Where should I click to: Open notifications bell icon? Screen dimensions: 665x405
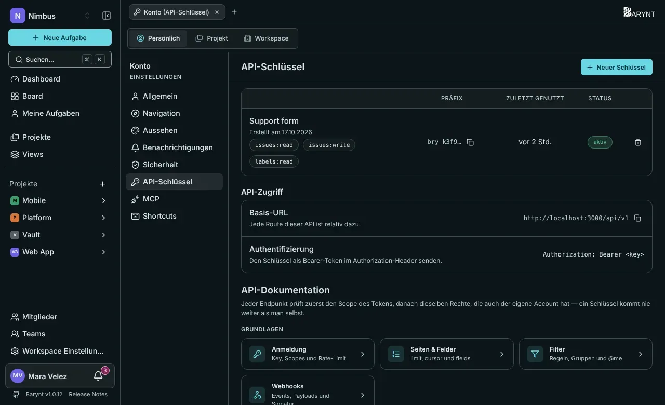[98, 376]
